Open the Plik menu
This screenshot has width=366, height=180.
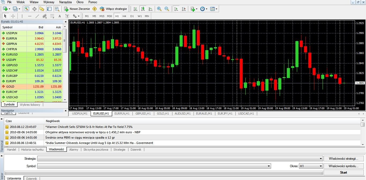tap(9, 2)
